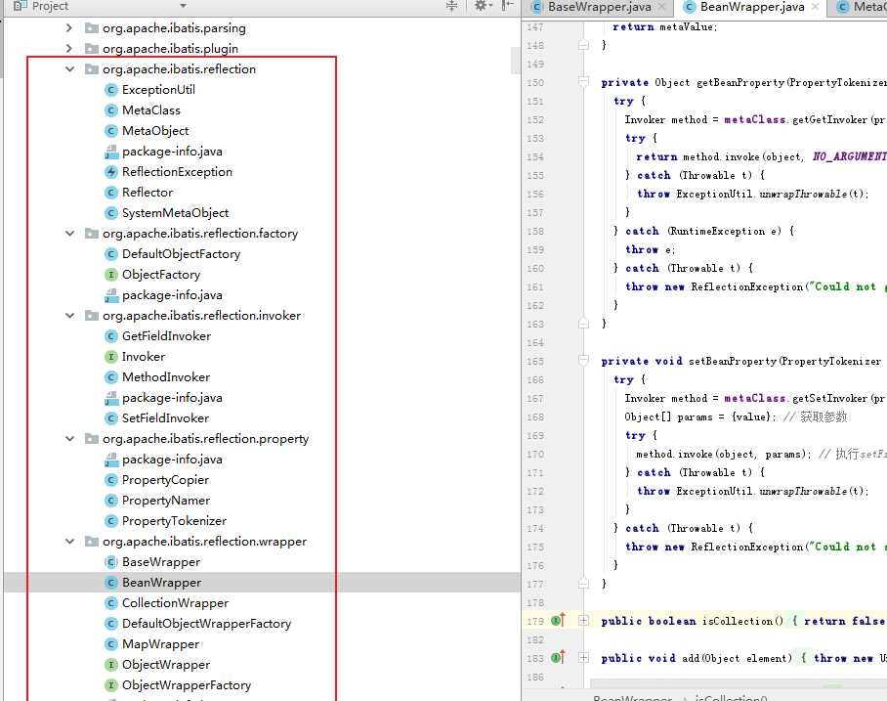Screen dimensions: 887x701
Task: Click ReflectionException exception icon
Action: coord(111,172)
